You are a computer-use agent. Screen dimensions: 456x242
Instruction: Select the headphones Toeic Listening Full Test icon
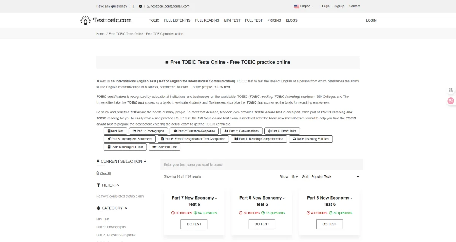coord(311,139)
